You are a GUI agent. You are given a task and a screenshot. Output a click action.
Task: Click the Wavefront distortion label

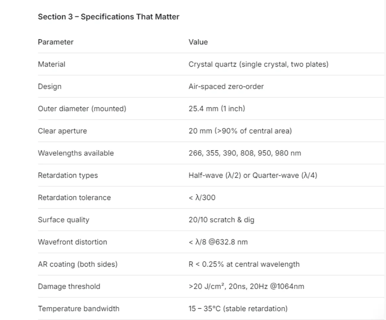[x=73, y=242]
